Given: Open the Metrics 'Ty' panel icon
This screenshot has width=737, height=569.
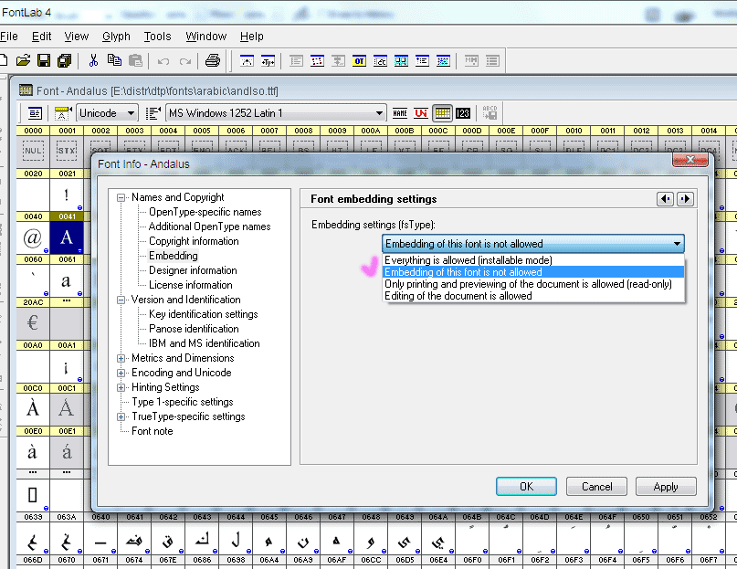Looking at the screenshot, I should [268, 61].
